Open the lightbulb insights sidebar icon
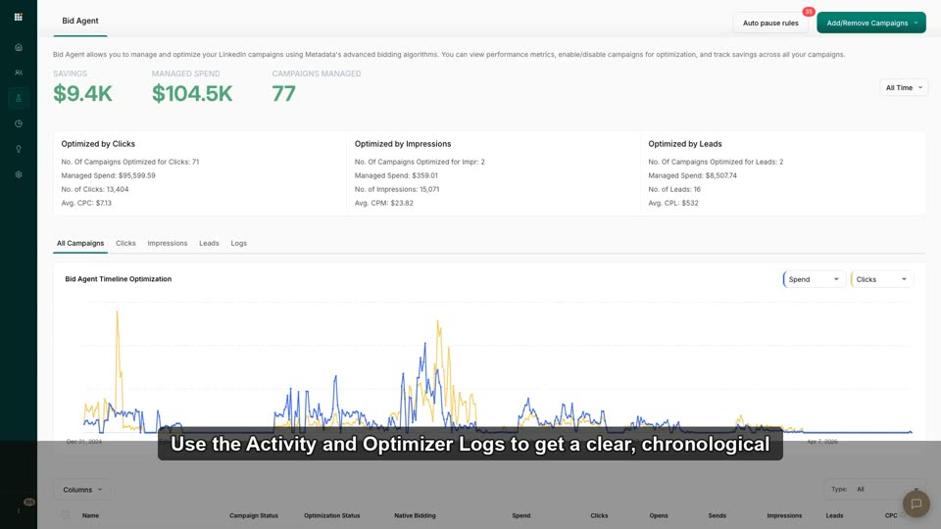 click(19, 149)
